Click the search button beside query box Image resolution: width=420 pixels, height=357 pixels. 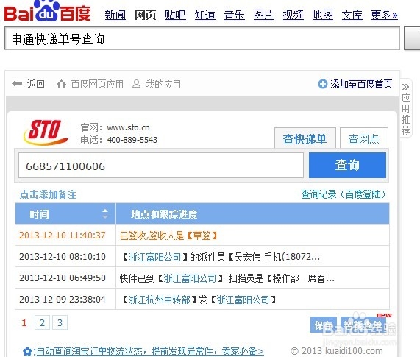point(412,38)
